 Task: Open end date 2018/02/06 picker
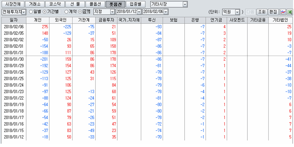point(166,12)
